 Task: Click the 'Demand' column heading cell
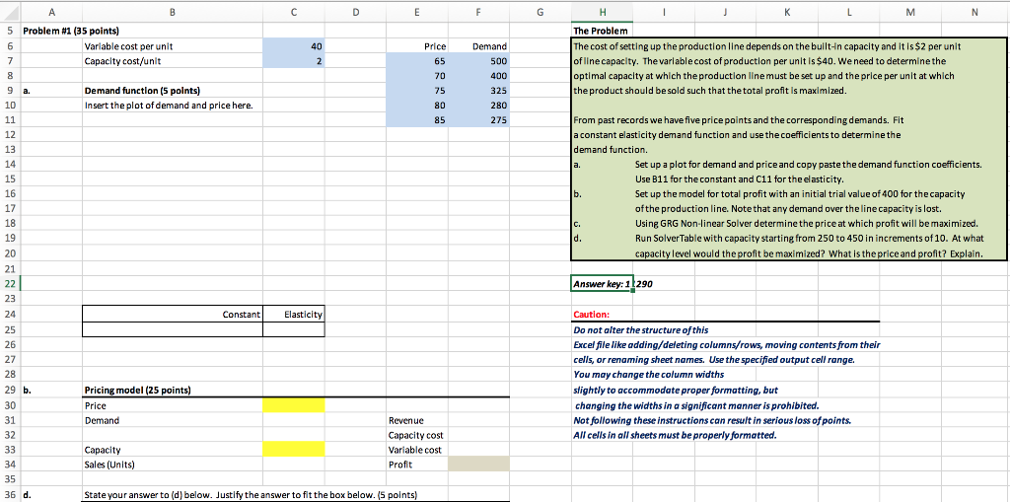(x=478, y=45)
